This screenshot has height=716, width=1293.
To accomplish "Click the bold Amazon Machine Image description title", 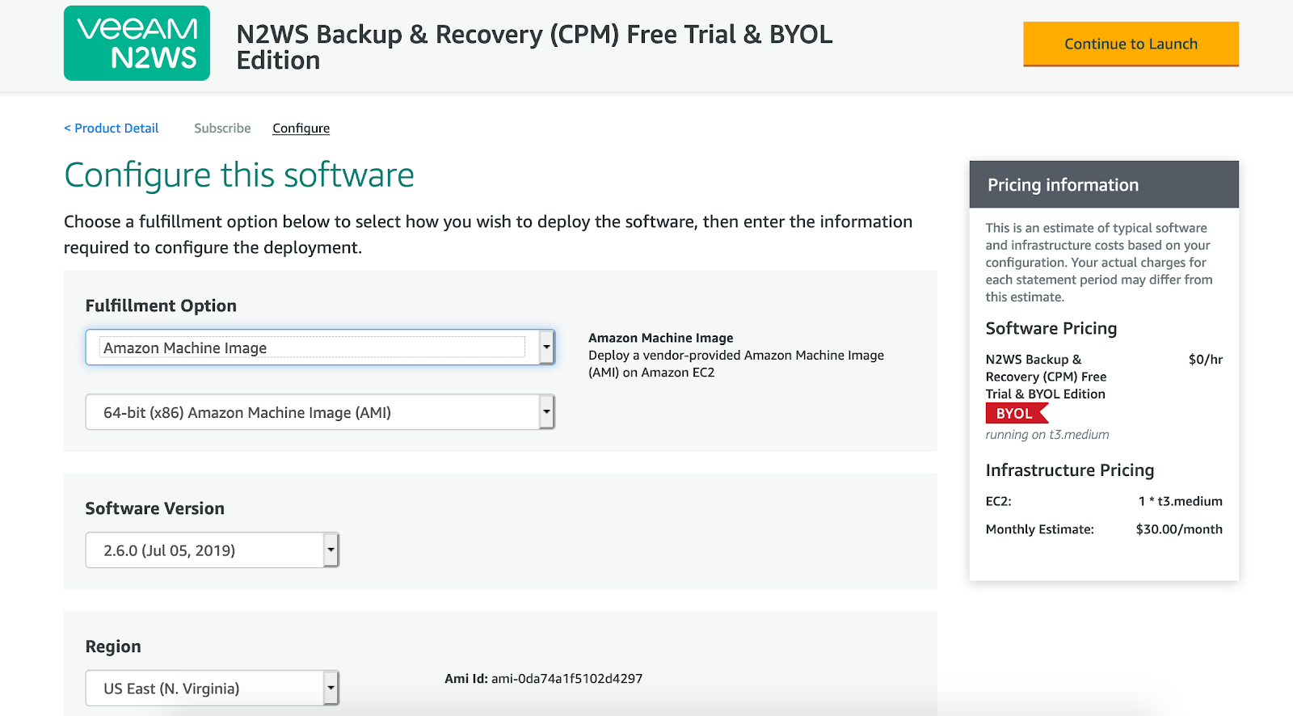I will (661, 338).
